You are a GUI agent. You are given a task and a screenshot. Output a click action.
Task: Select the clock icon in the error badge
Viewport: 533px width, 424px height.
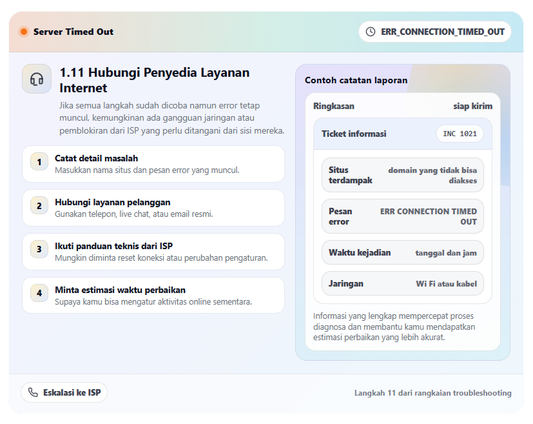click(371, 31)
